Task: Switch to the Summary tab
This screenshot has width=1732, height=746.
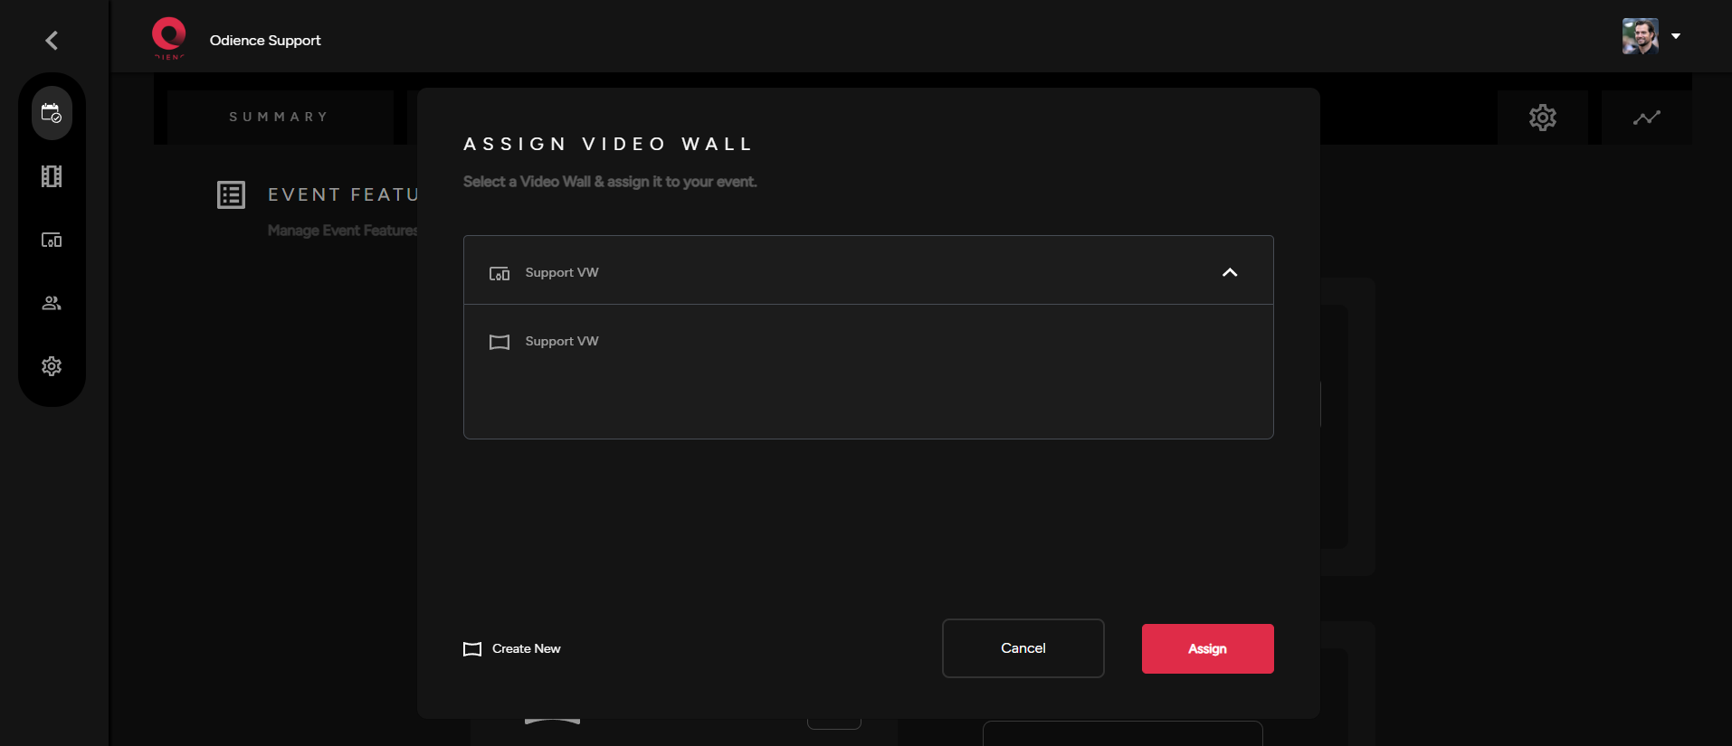Action: pos(279,118)
